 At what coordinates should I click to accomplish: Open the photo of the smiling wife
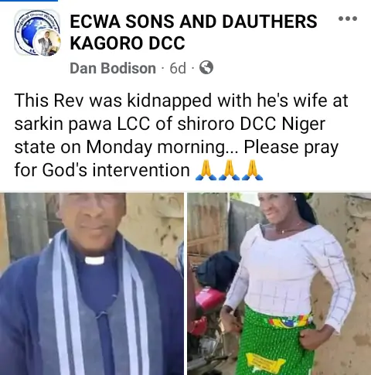[279, 284]
